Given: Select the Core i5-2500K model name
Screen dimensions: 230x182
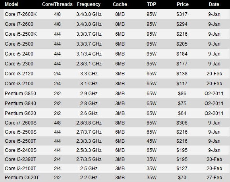Looking at the screenshot, I should coord(21,34).
